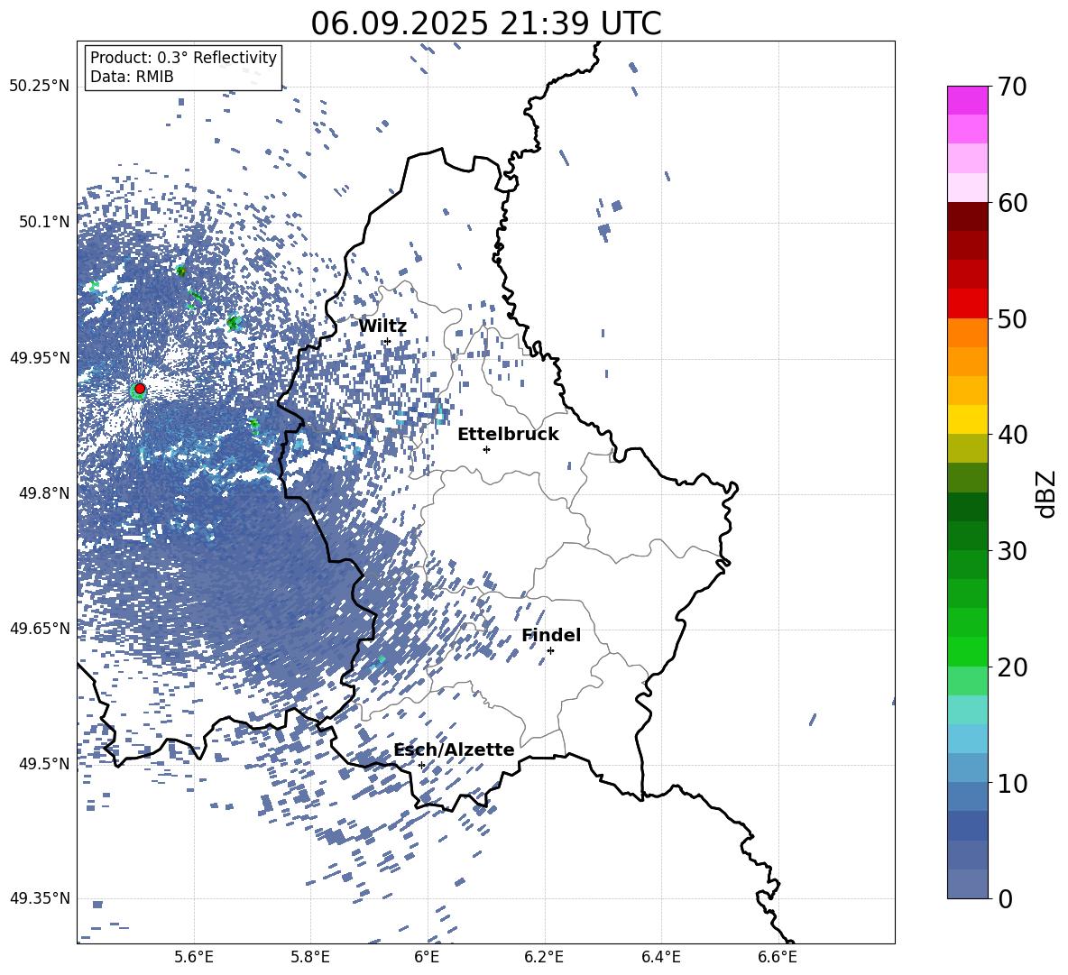Image resolution: width=1068 pixels, height=975 pixels.
Task: Click the Esch/Alzette city label
Action: click(455, 750)
